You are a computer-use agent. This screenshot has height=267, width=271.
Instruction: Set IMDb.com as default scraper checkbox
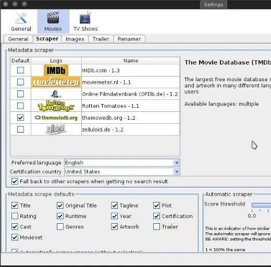[x=20, y=70]
